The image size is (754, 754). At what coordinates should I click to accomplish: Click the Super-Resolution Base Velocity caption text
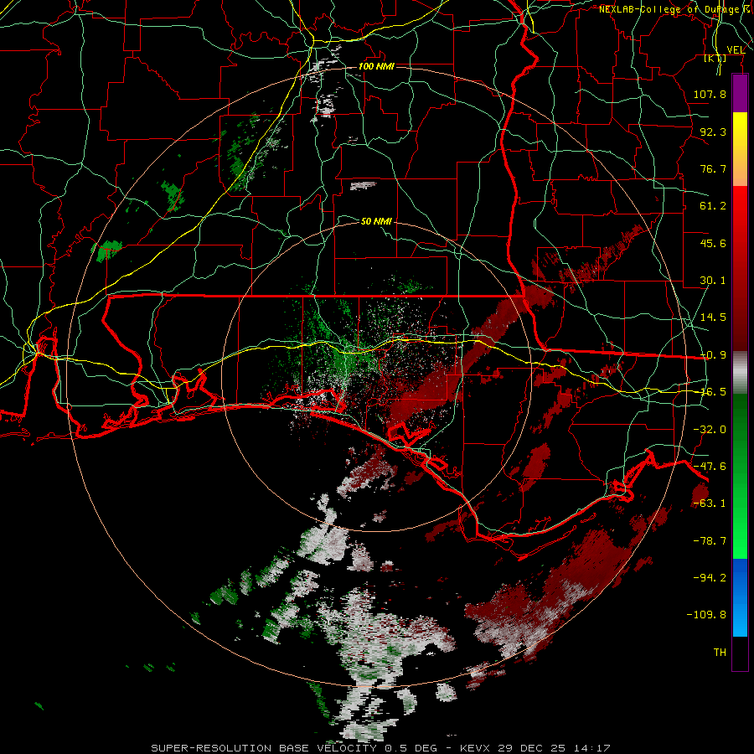pos(380,748)
